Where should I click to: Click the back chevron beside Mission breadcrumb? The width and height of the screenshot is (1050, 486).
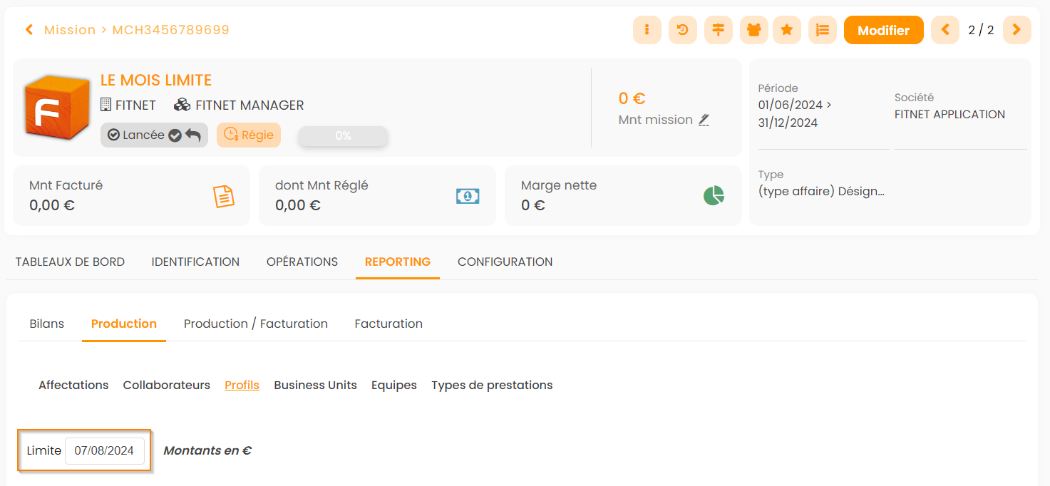[29, 30]
